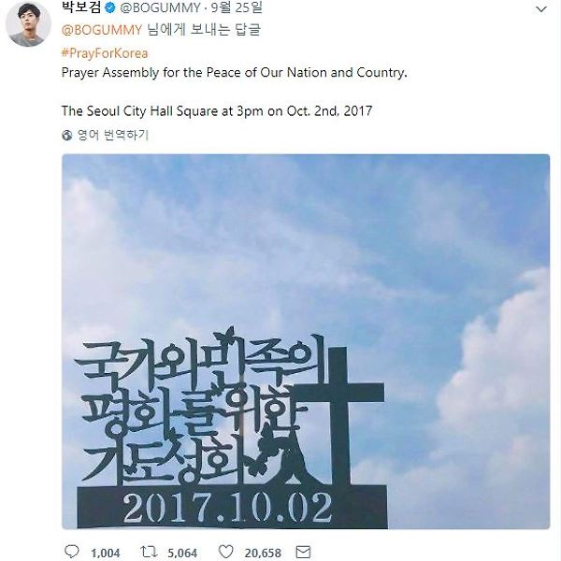Screen dimensions: 561x561
Task: Click 영어 번역하기 translate link
Action: (113, 135)
